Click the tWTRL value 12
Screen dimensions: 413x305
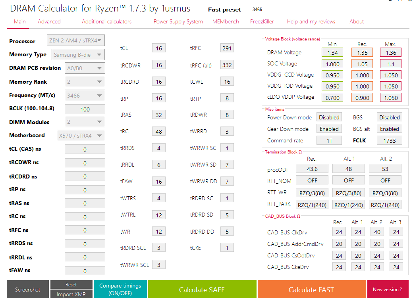(x=159, y=215)
